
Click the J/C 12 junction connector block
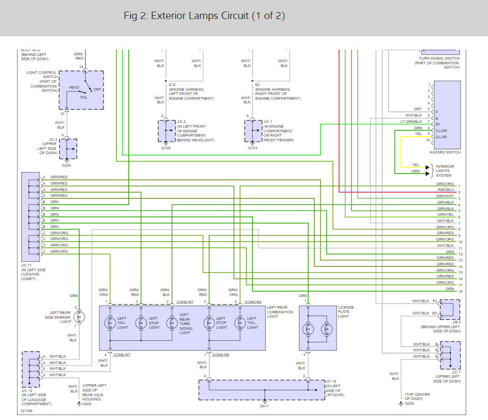31,369
